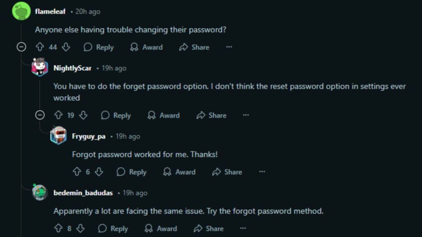Collapse flameleaf's comment thread
The width and height of the screenshot is (422, 237).
pyautogui.click(x=21, y=47)
